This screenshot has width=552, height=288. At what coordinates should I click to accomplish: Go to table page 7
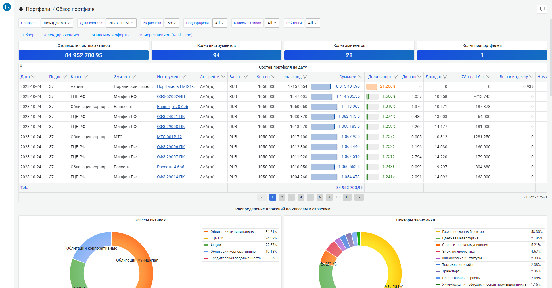click(x=329, y=197)
